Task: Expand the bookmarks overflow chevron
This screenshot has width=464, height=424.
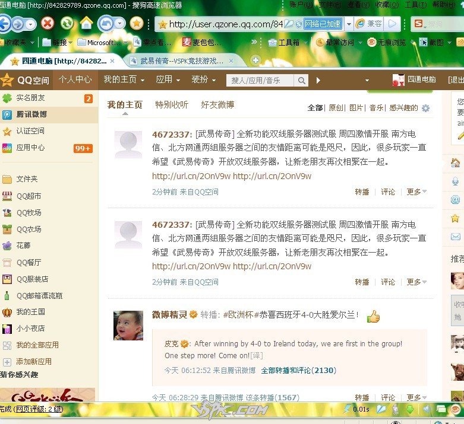Action: coord(254,42)
